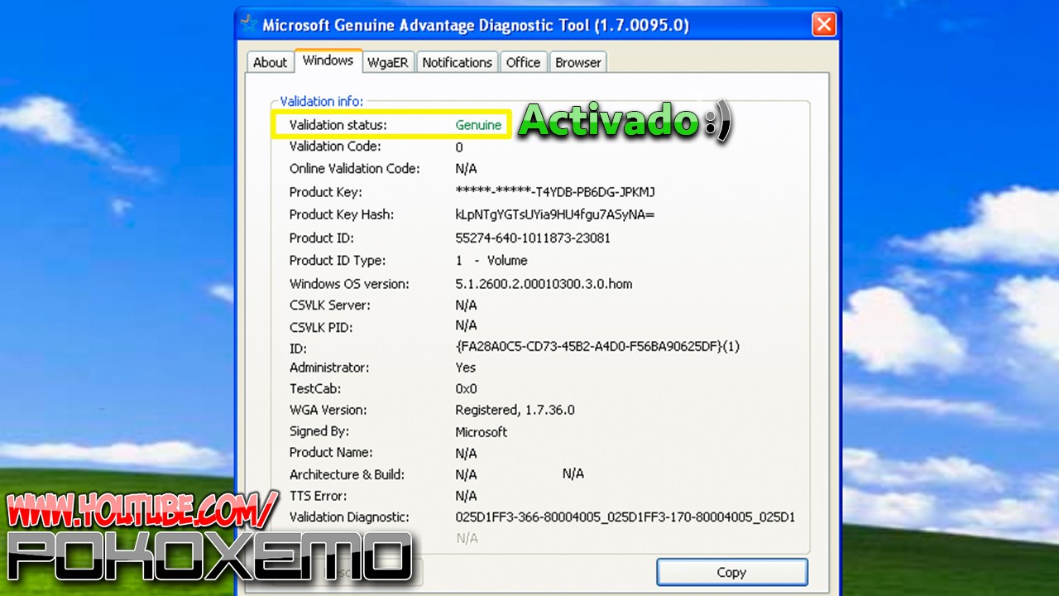Click the Genuine validation status value

pyautogui.click(x=478, y=125)
